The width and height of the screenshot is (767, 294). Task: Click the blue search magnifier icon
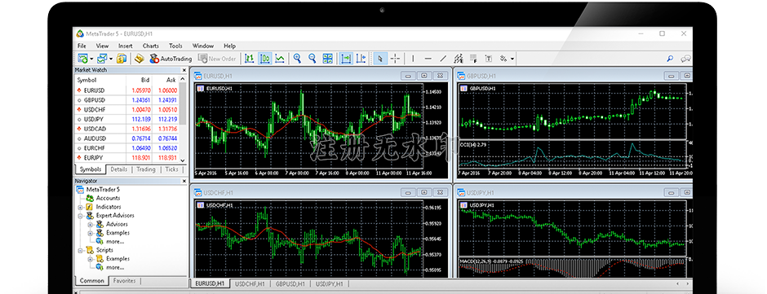click(670, 59)
